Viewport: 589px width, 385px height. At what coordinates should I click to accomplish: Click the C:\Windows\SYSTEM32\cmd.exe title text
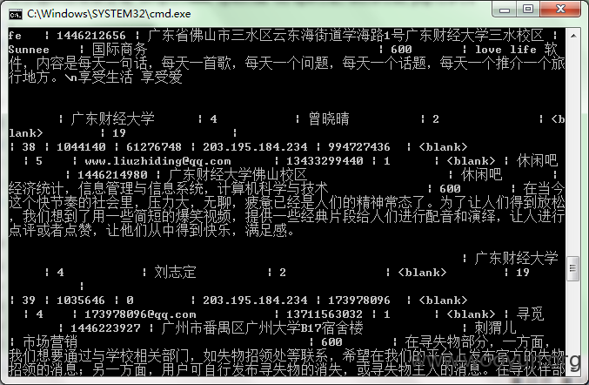109,14
